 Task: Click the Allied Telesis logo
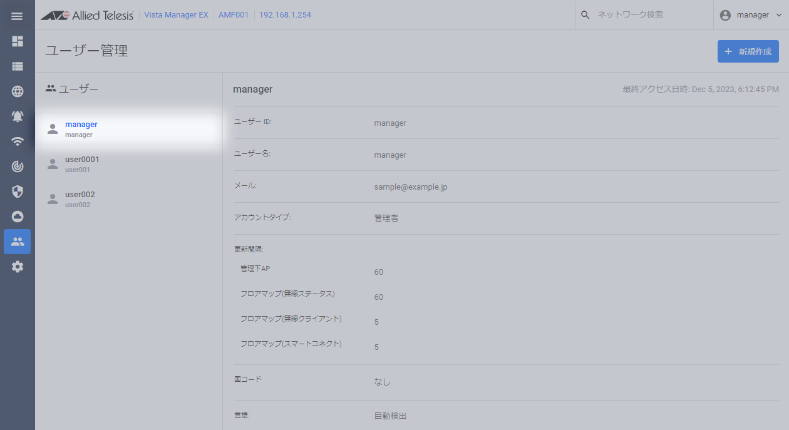point(87,15)
